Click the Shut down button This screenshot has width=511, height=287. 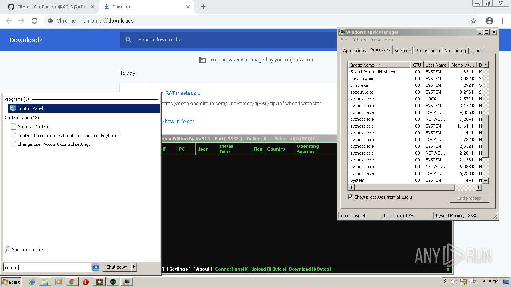(x=117, y=267)
